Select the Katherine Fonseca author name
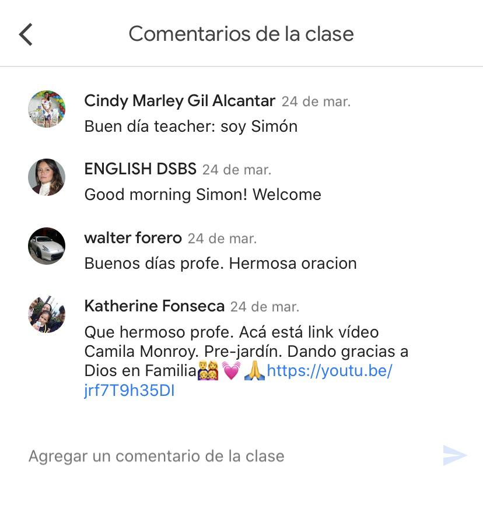 [x=155, y=306]
